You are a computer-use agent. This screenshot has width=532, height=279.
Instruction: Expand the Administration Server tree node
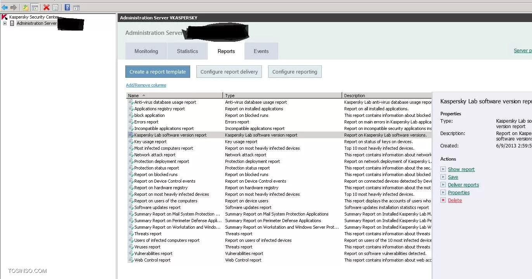[x=5, y=23]
